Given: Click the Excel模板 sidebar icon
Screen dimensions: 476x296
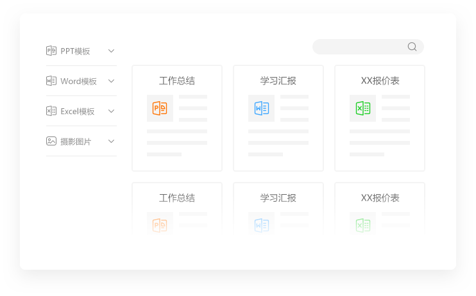Looking at the screenshot, I should (x=51, y=111).
